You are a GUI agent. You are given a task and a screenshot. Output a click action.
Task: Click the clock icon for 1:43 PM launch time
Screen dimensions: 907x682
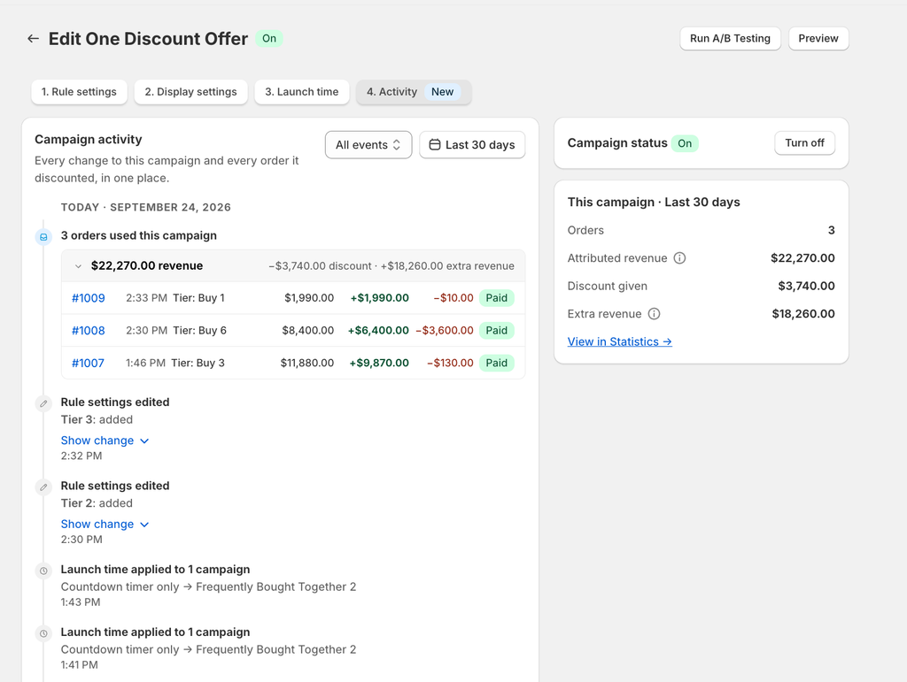click(x=43, y=571)
